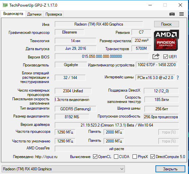
Task: Click the texture fillrate field 185.8
Action: [x=162, y=100]
